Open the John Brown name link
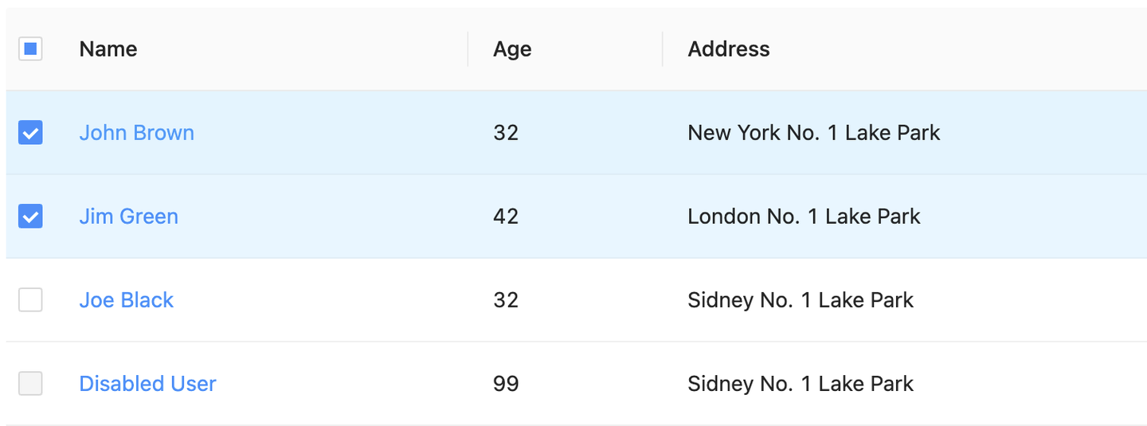This screenshot has width=1147, height=426. (x=136, y=133)
